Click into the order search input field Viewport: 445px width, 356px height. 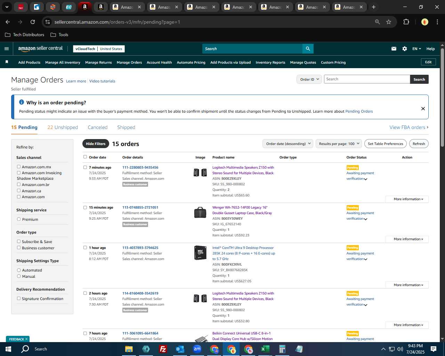point(367,79)
